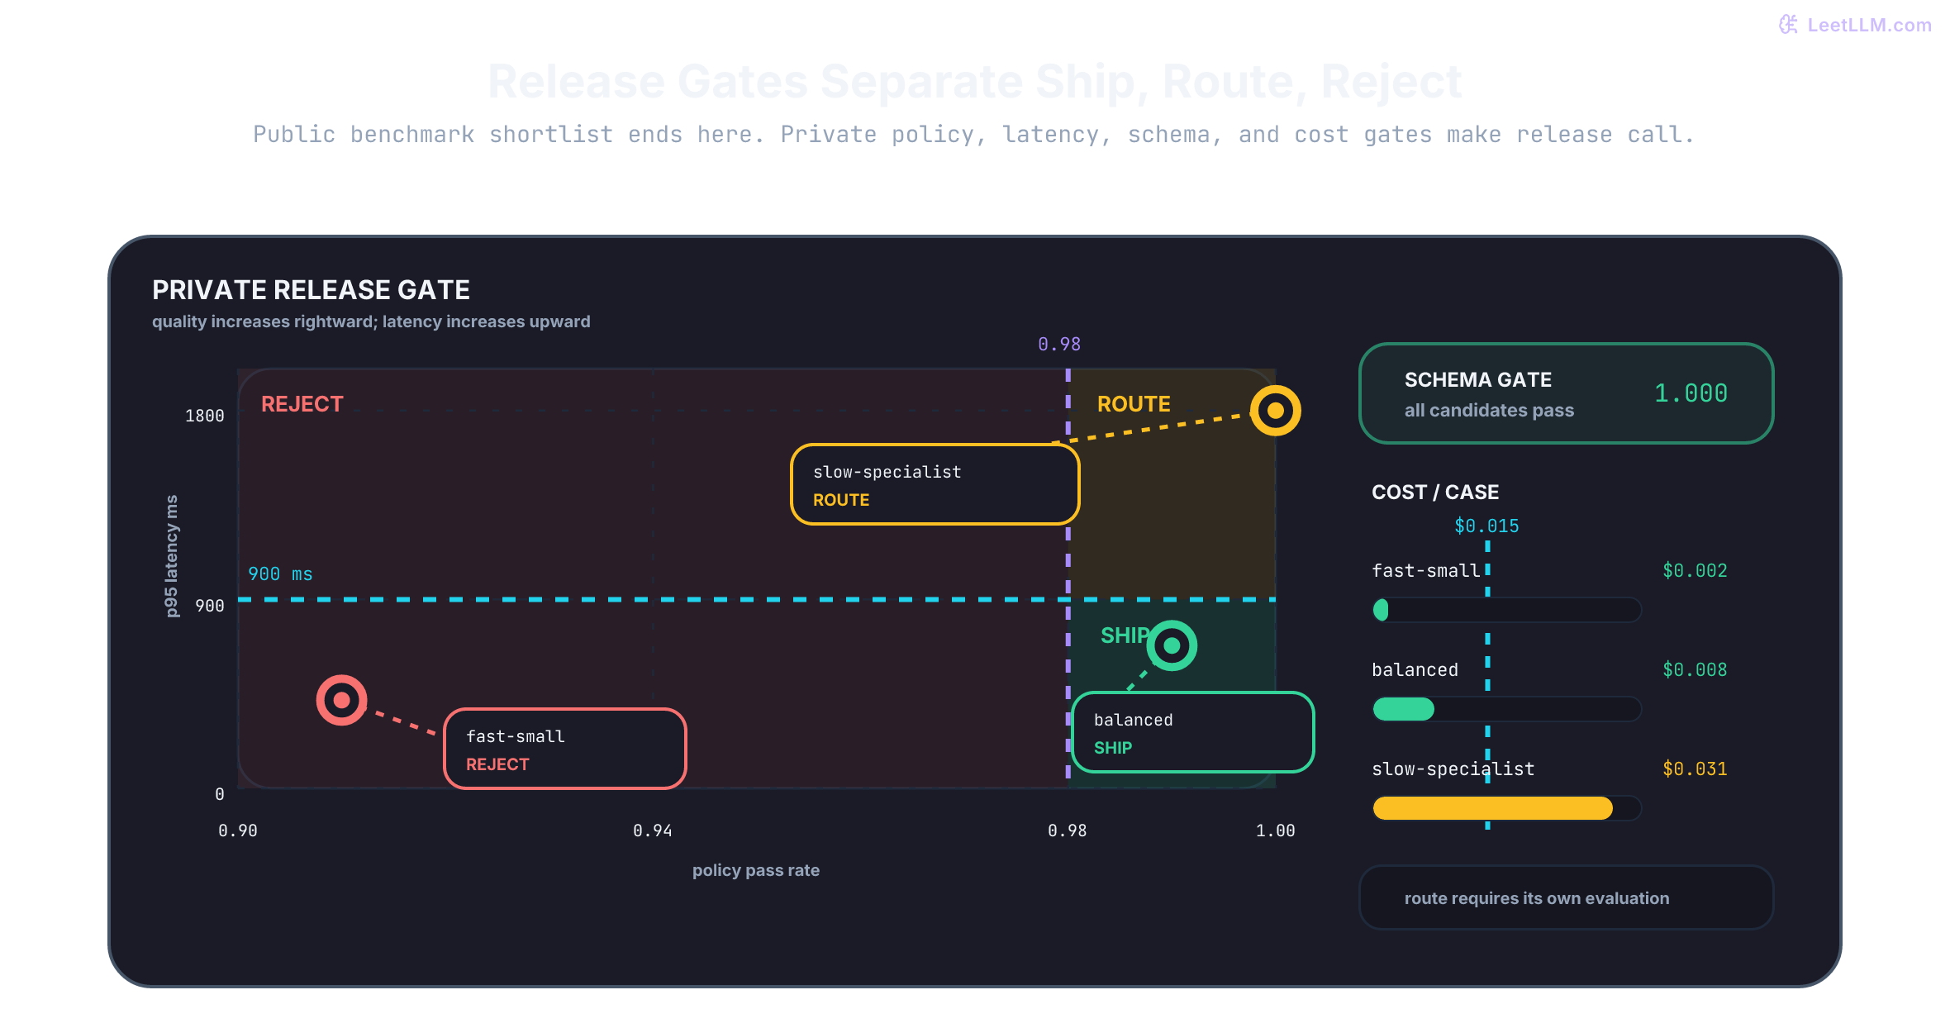Select the red fast-small data point

pyautogui.click(x=341, y=701)
